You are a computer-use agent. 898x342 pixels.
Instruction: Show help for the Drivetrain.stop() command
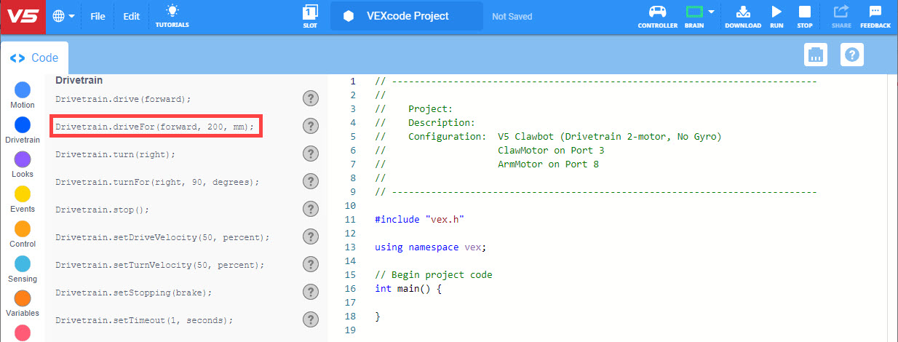tap(311, 210)
